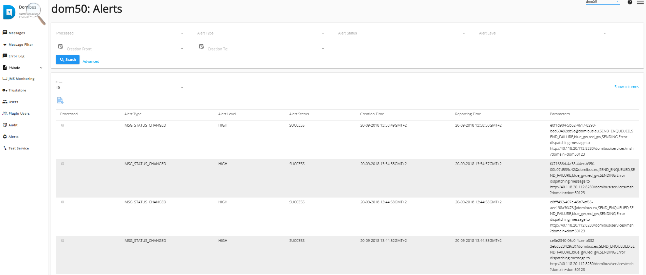This screenshot has height=275, width=646.
Task: Click calendar icon beside Creation From
Action: pyautogui.click(x=60, y=46)
